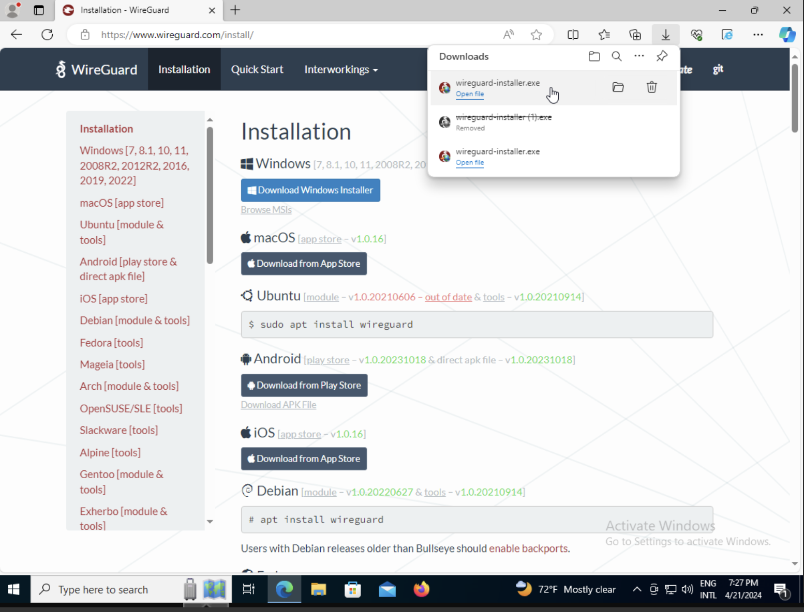Show first wireguard-installer.exe in folder
This screenshot has height=612, width=804.
(618, 87)
